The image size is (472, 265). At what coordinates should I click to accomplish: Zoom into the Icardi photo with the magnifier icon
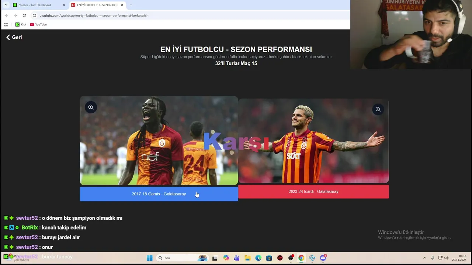pos(378,109)
